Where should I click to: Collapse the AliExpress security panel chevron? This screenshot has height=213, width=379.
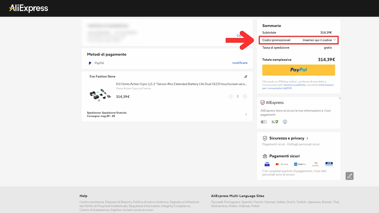340,98
